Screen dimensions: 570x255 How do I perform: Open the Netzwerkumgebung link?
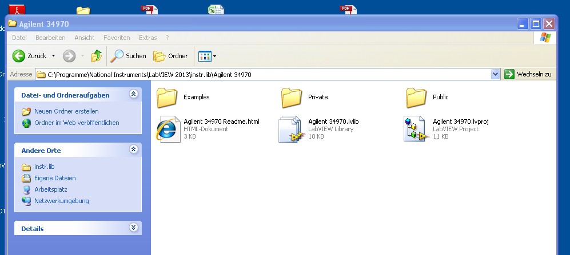61,201
